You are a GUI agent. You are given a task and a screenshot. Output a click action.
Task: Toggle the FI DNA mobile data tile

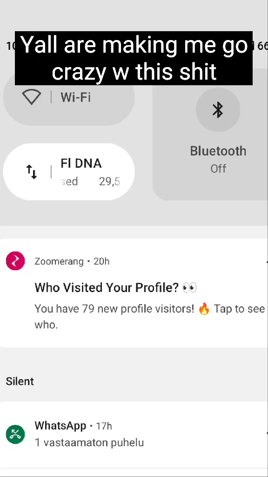(69, 172)
